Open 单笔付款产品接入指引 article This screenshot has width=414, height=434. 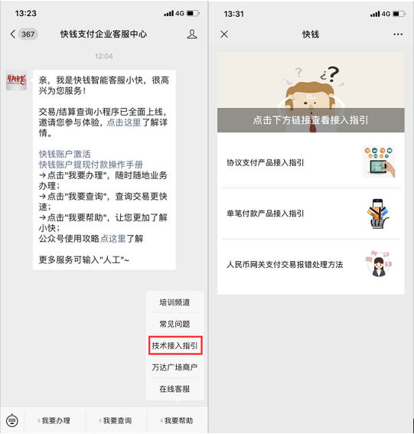[x=311, y=214]
